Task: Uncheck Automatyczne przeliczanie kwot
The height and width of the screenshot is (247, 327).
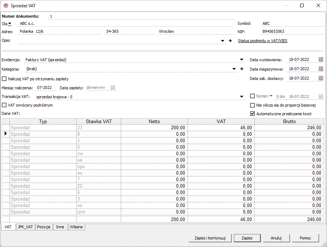Action: coord(252,114)
